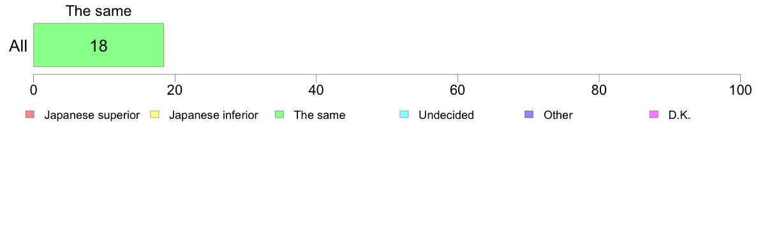Image resolution: width=758 pixels, height=234 pixels.
Task: Select the Japanese superior legend label
Action: [92, 116]
